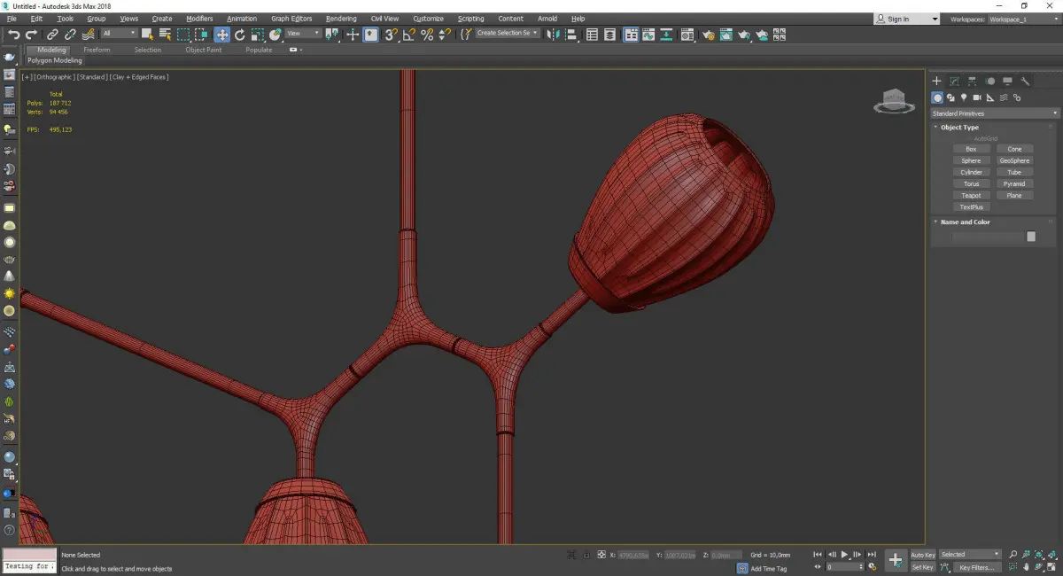Open the selection filter All dropdown
Viewport: 1063px width, 576px height.
pyautogui.click(x=119, y=34)
